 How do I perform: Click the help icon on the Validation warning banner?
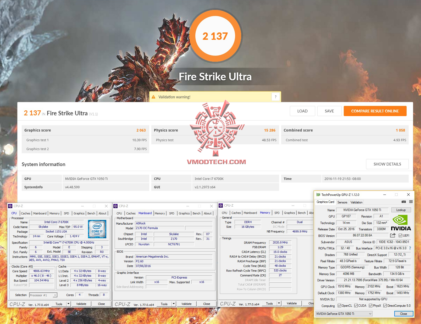click(x=275, y=96)
